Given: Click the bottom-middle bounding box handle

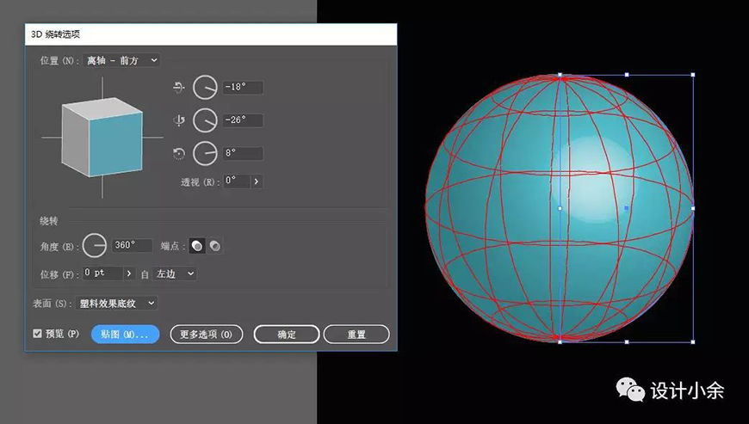Looking at the screenshot, I should [627, 341].
